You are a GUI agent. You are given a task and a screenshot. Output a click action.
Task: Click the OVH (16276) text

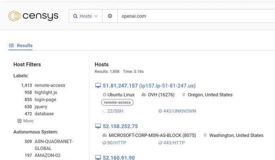[x=161, y=95]
